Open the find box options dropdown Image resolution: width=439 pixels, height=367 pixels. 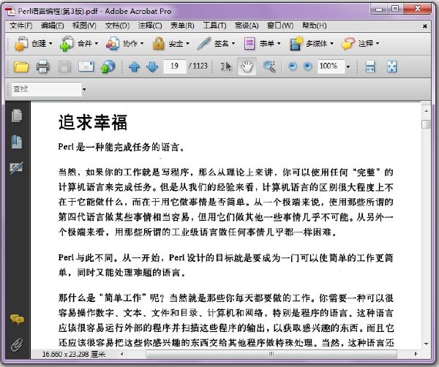(x=84, y=90)
